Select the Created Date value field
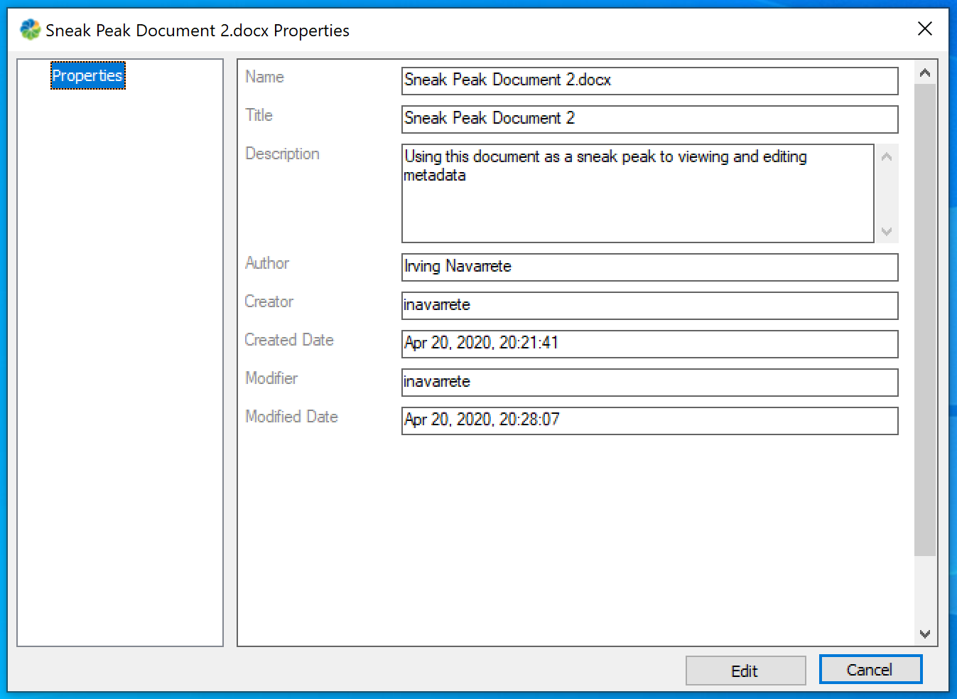The image size is (957, 699). [649, 343]
